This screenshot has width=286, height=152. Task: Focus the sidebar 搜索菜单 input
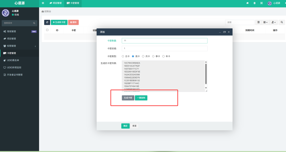tap(18, 23)
